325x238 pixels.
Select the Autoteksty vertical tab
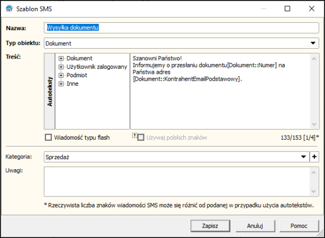click(x=49, y=91)
